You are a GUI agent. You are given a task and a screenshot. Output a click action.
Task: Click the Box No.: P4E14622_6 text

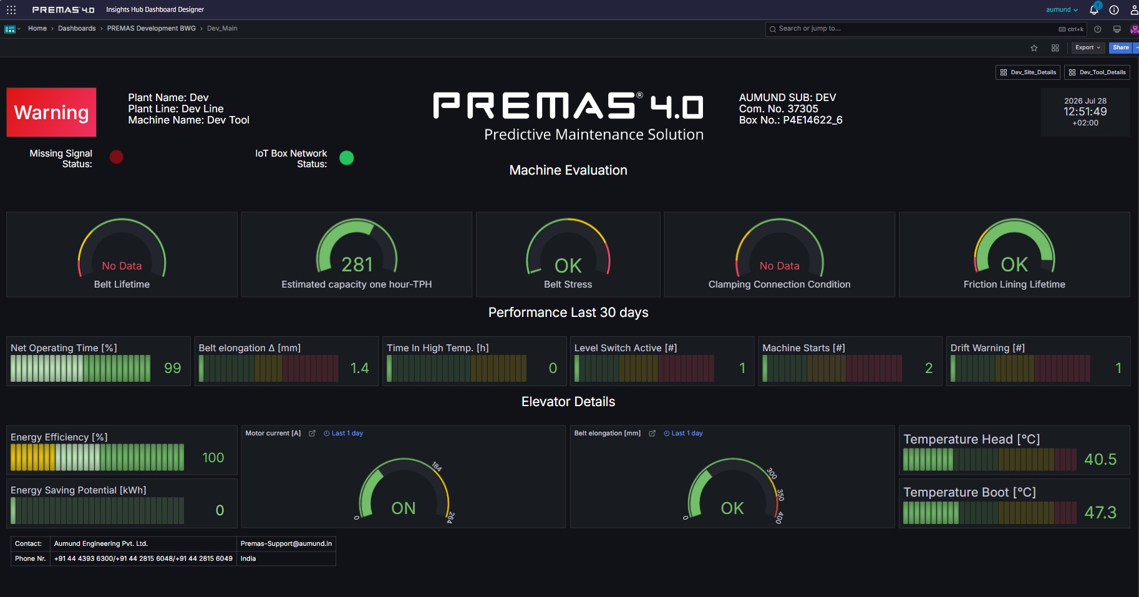(x=790, y=120)
